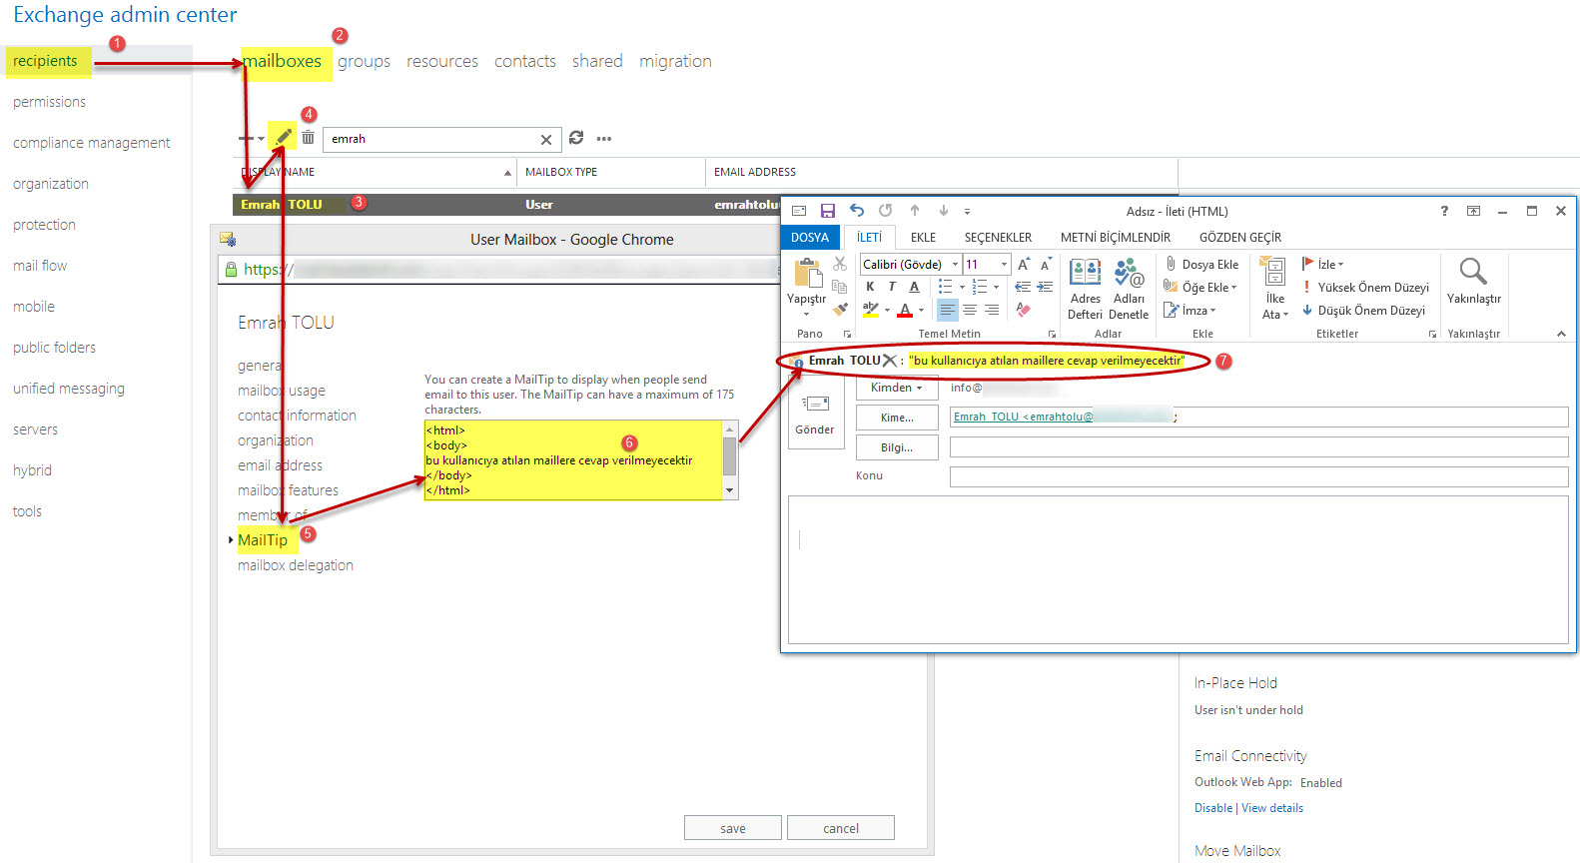Click the MailTip text box scrollbar down arrow
This screenshot has width=1580, height=863.
coord(730,490)
